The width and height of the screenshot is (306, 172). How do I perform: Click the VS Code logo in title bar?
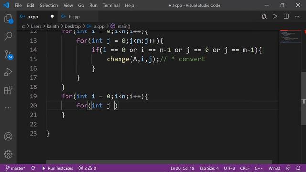pos(6,5)
